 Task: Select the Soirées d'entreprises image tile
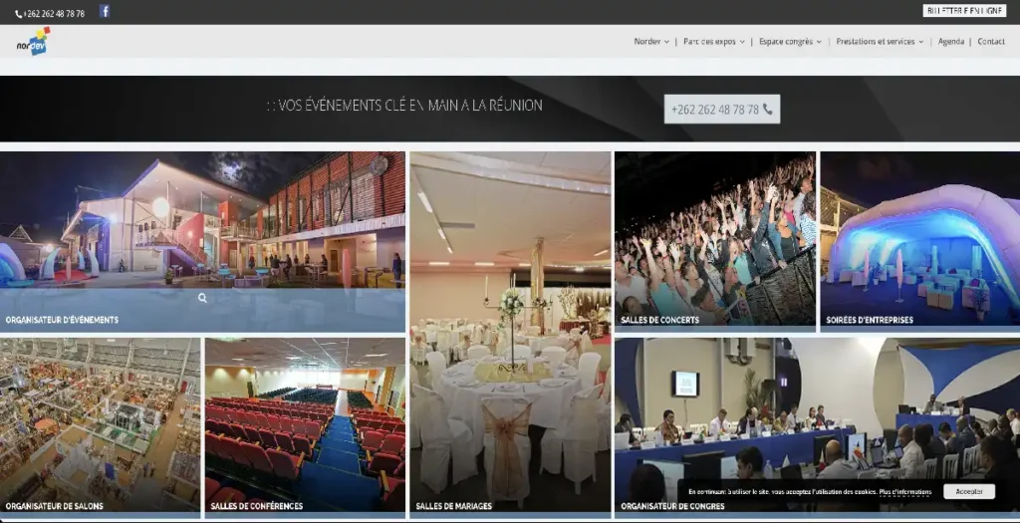click(919, 239)
